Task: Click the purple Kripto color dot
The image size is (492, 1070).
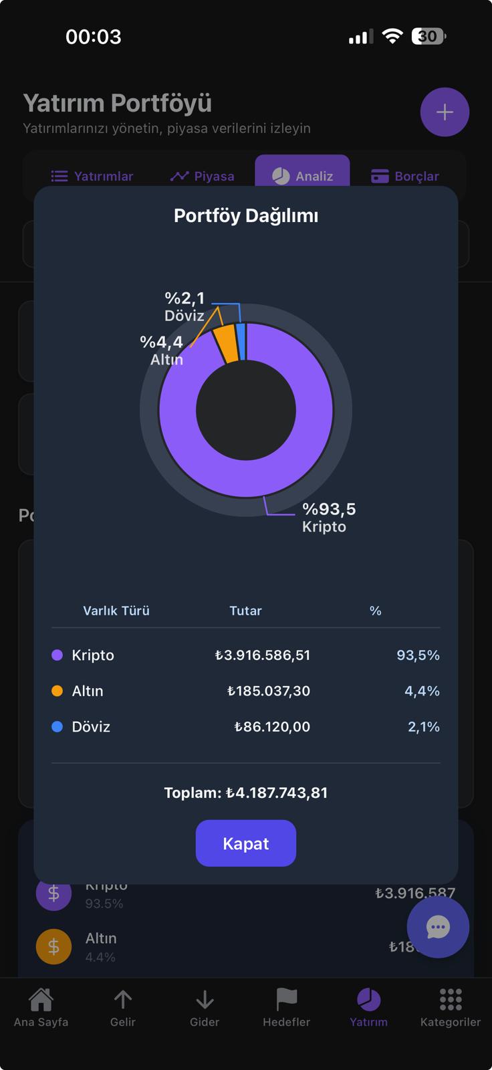Action: 57,655
